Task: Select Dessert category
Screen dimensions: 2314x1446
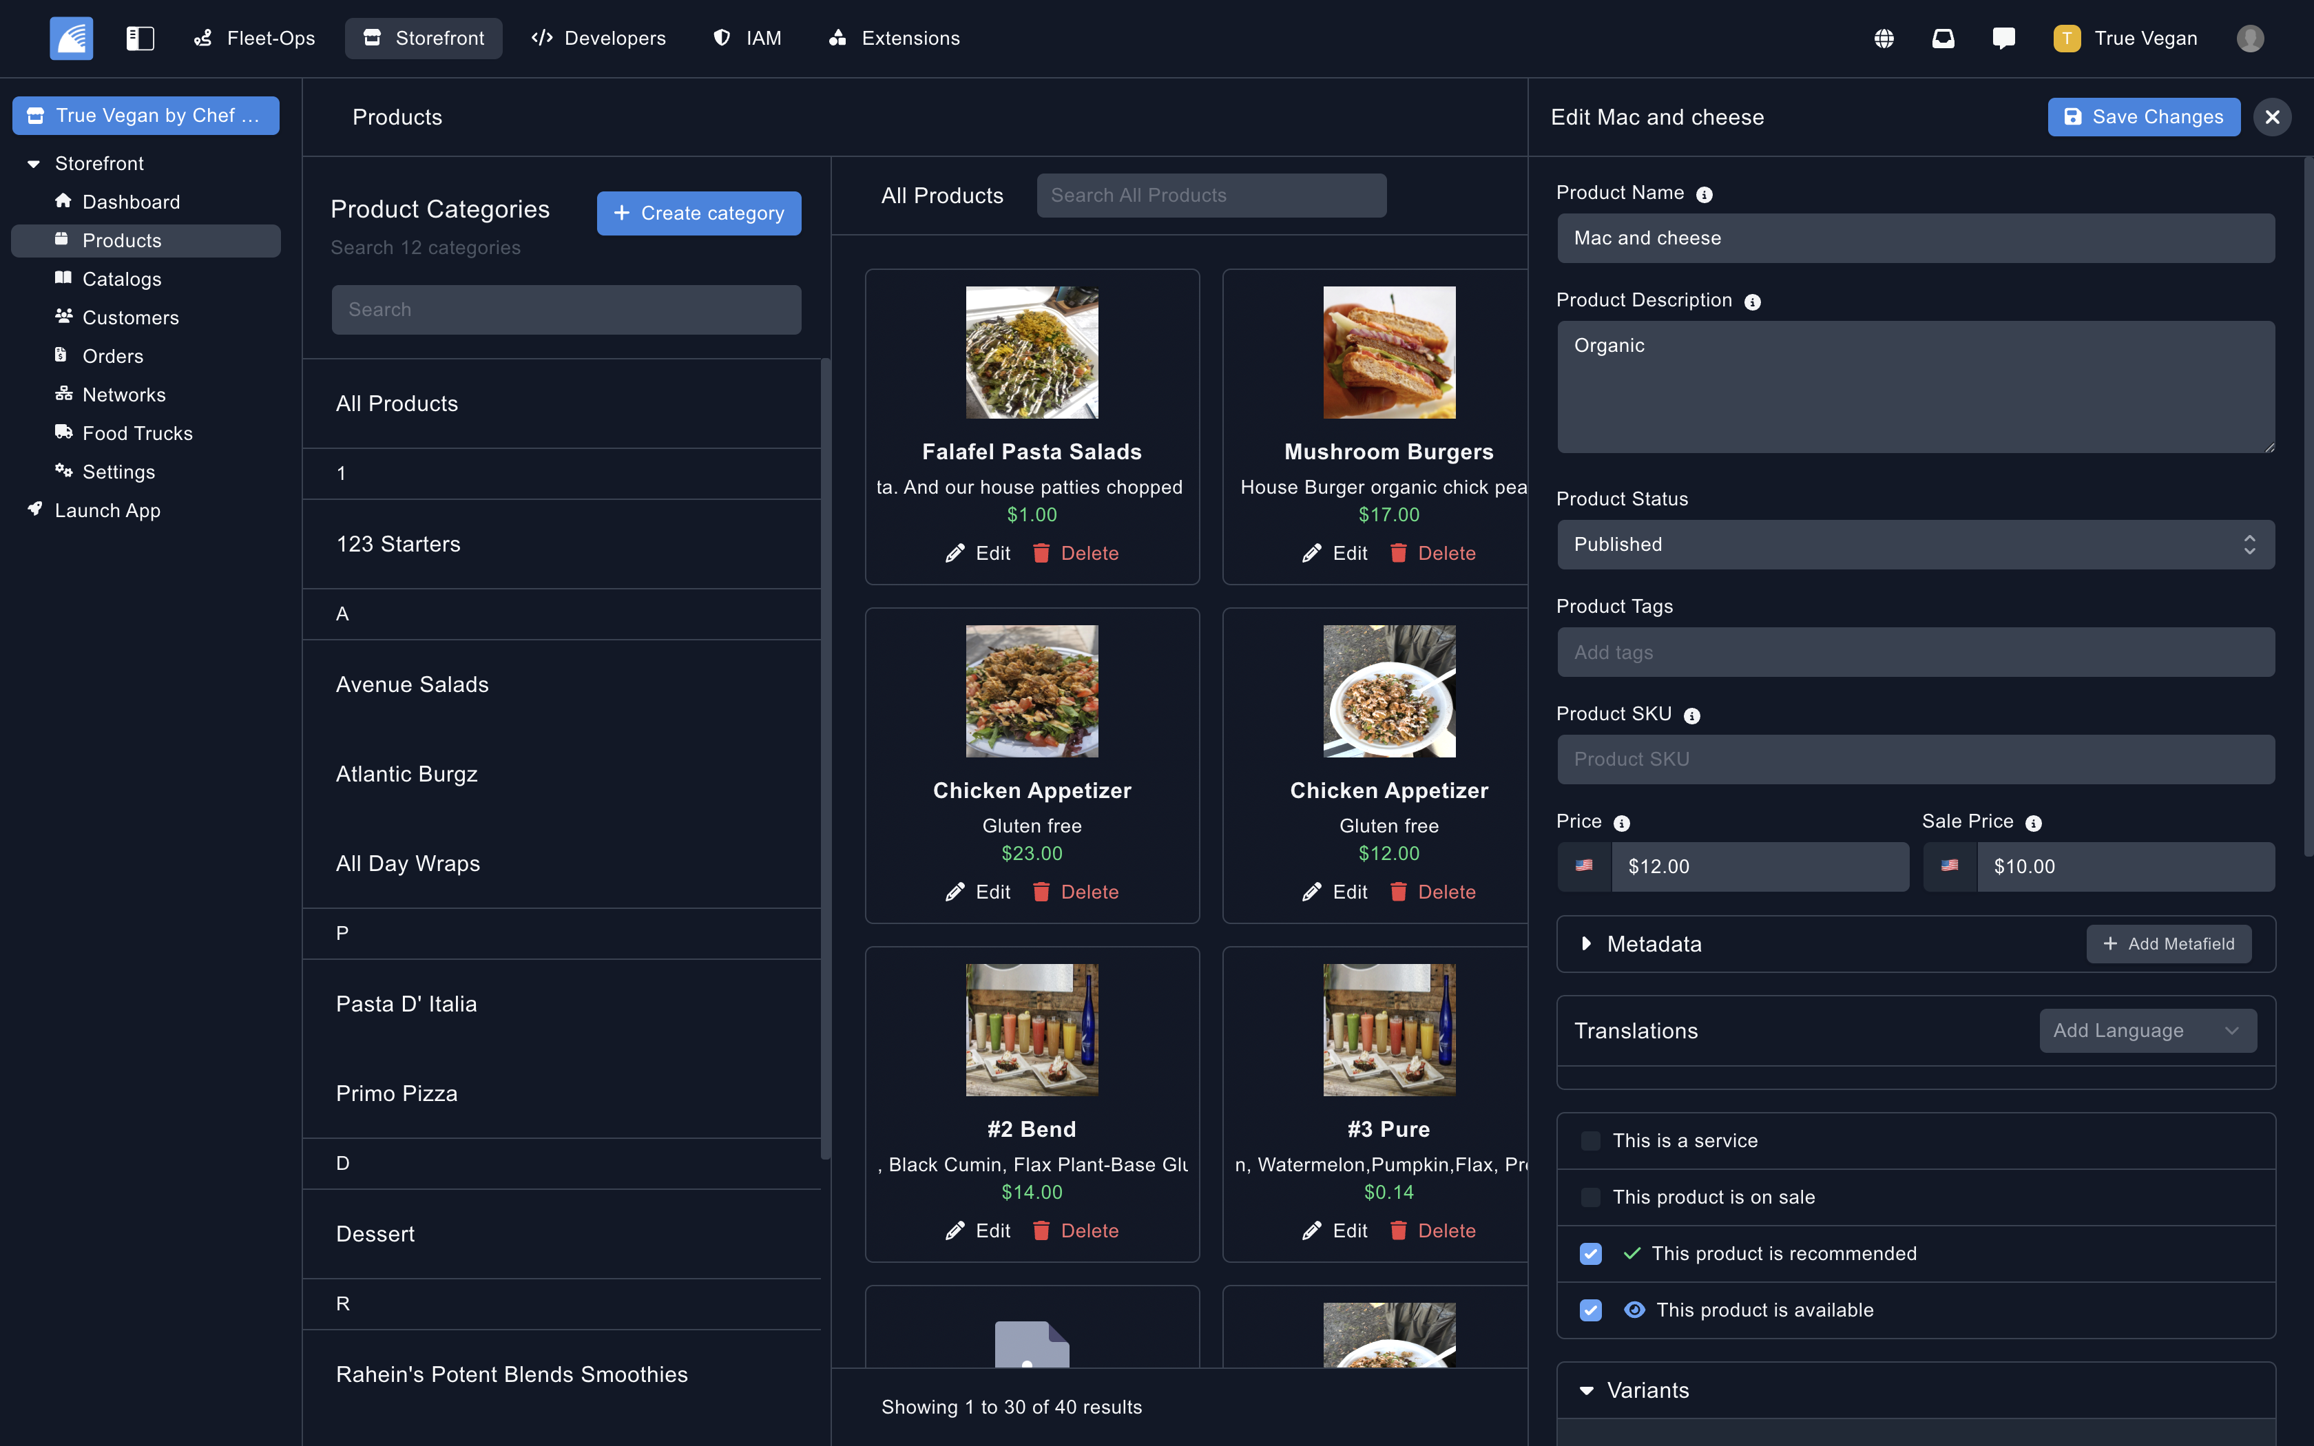Action: click(x=562, y=1234)
